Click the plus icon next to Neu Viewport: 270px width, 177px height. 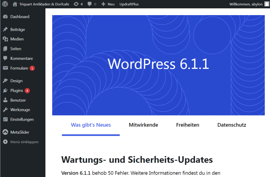[103, 4]
